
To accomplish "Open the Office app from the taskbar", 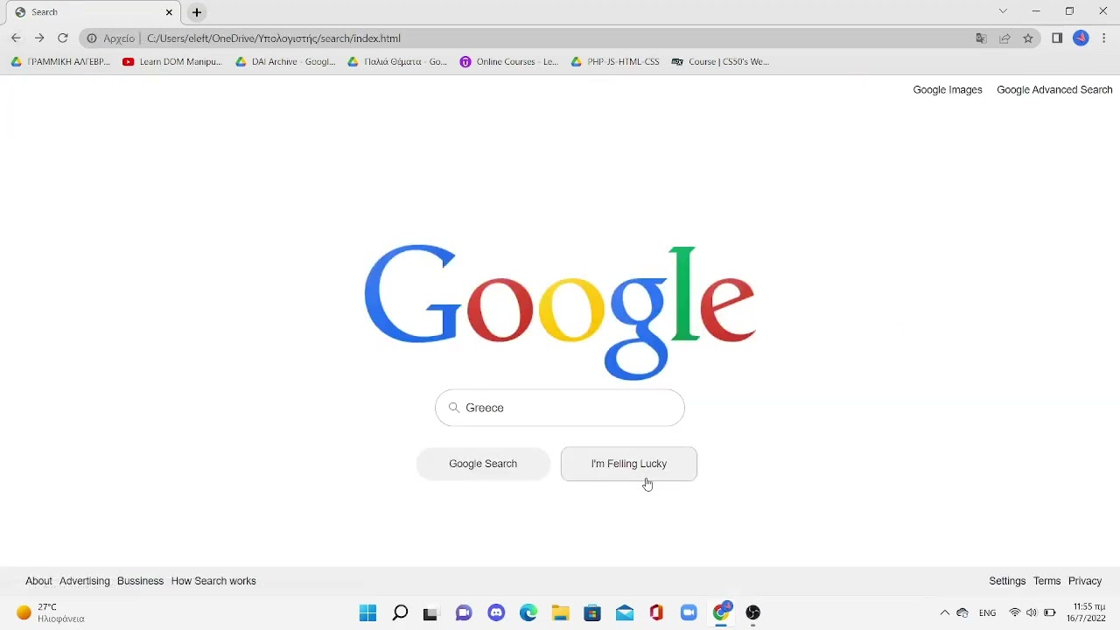I will [x=656, y=612].
